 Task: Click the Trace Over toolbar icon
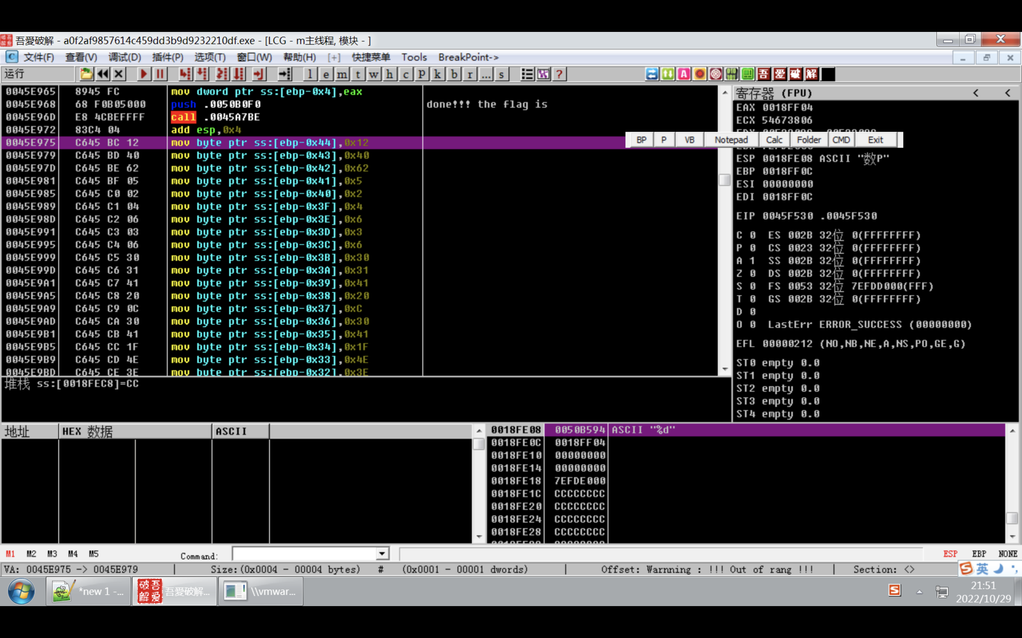pos(239,74)
